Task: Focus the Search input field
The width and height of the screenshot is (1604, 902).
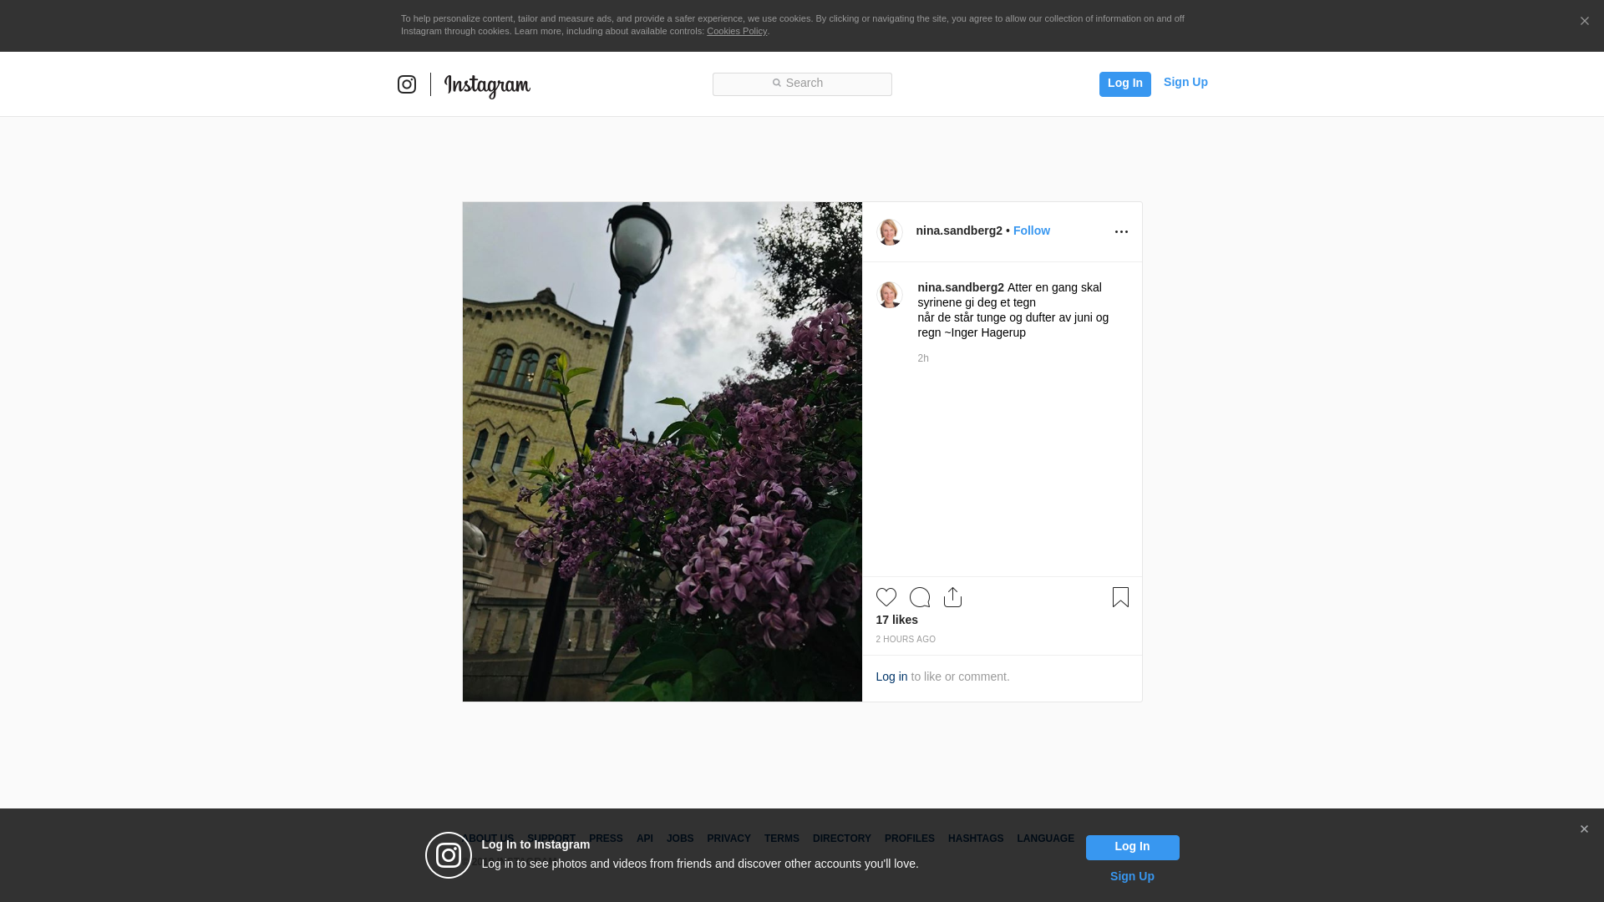Action: [802, 84]
